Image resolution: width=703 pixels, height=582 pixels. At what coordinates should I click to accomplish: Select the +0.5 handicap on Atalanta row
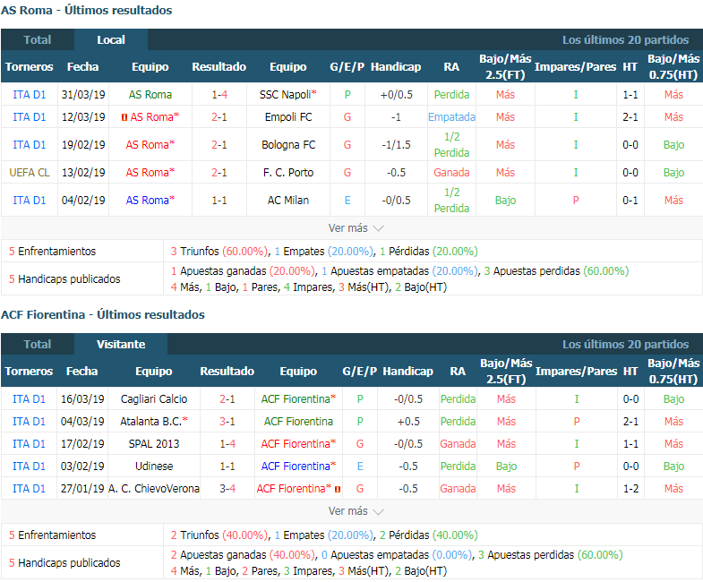tap(408, 422)
